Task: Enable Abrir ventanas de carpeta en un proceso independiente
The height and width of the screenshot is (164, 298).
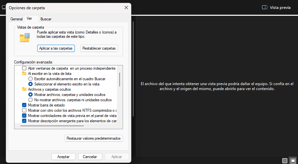Action: pyautogui.click(x=24, y=68)
